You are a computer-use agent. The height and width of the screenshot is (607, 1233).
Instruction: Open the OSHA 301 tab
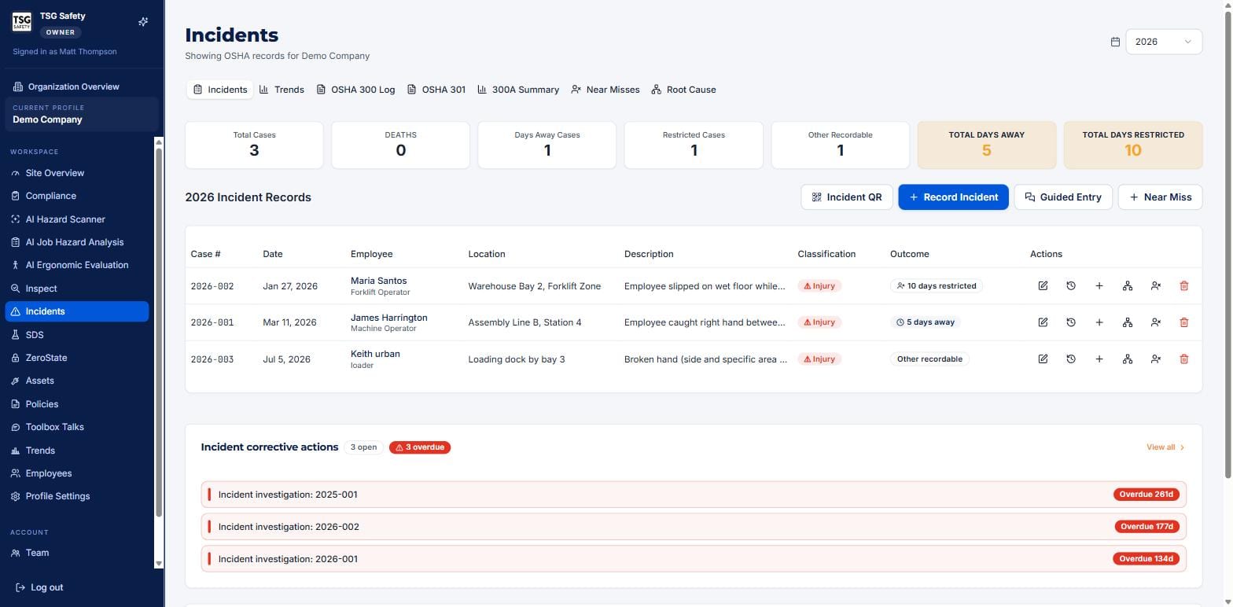[x=436, y=90]
